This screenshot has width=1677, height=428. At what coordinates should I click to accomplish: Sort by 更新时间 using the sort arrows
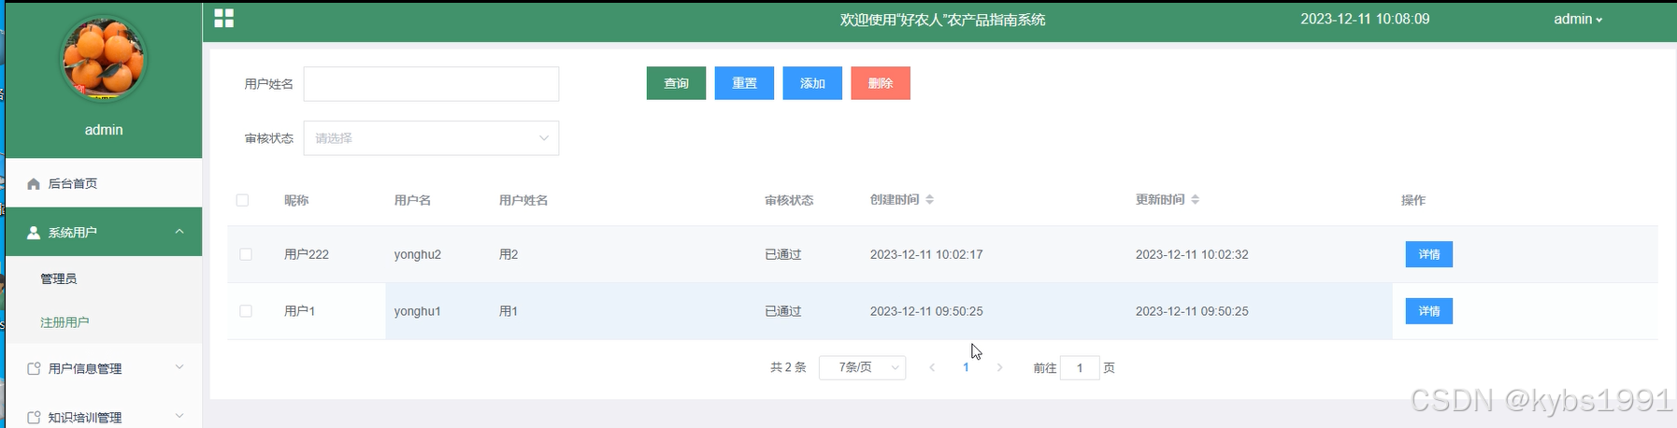[x=1195, y=200]
